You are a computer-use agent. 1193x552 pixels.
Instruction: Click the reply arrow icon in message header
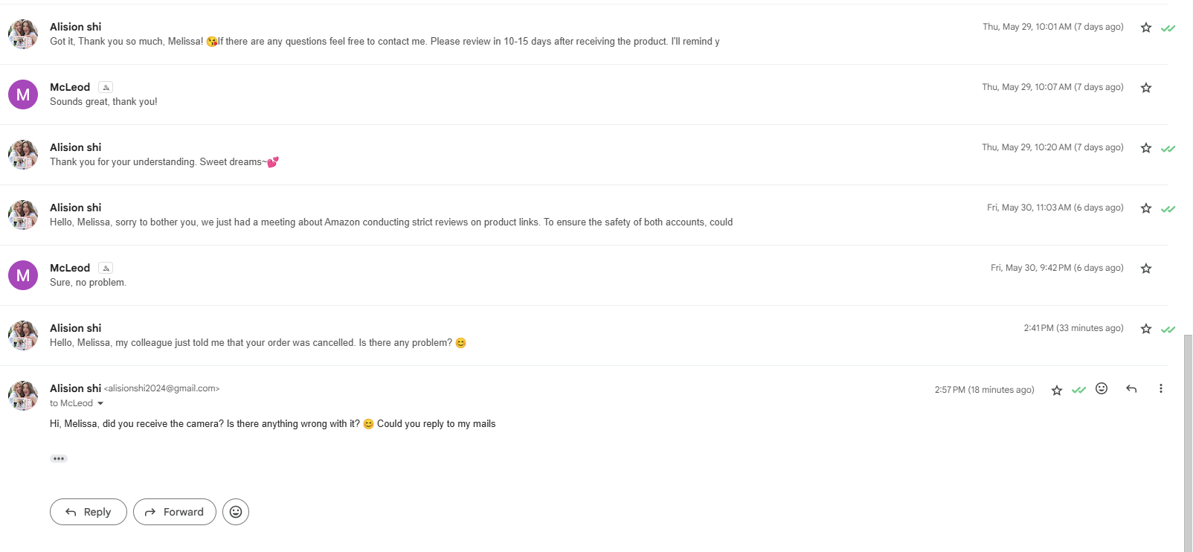click(x=1131, y=388)
